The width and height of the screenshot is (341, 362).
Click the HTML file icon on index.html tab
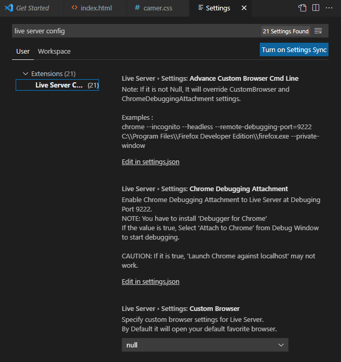(74, 8)
